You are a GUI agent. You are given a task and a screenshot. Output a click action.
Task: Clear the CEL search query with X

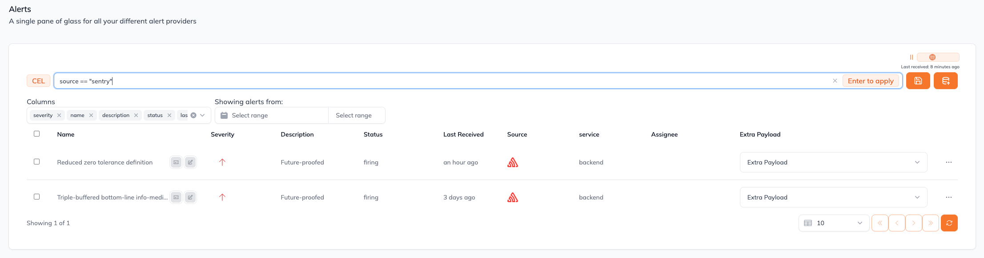pos(835,81)
